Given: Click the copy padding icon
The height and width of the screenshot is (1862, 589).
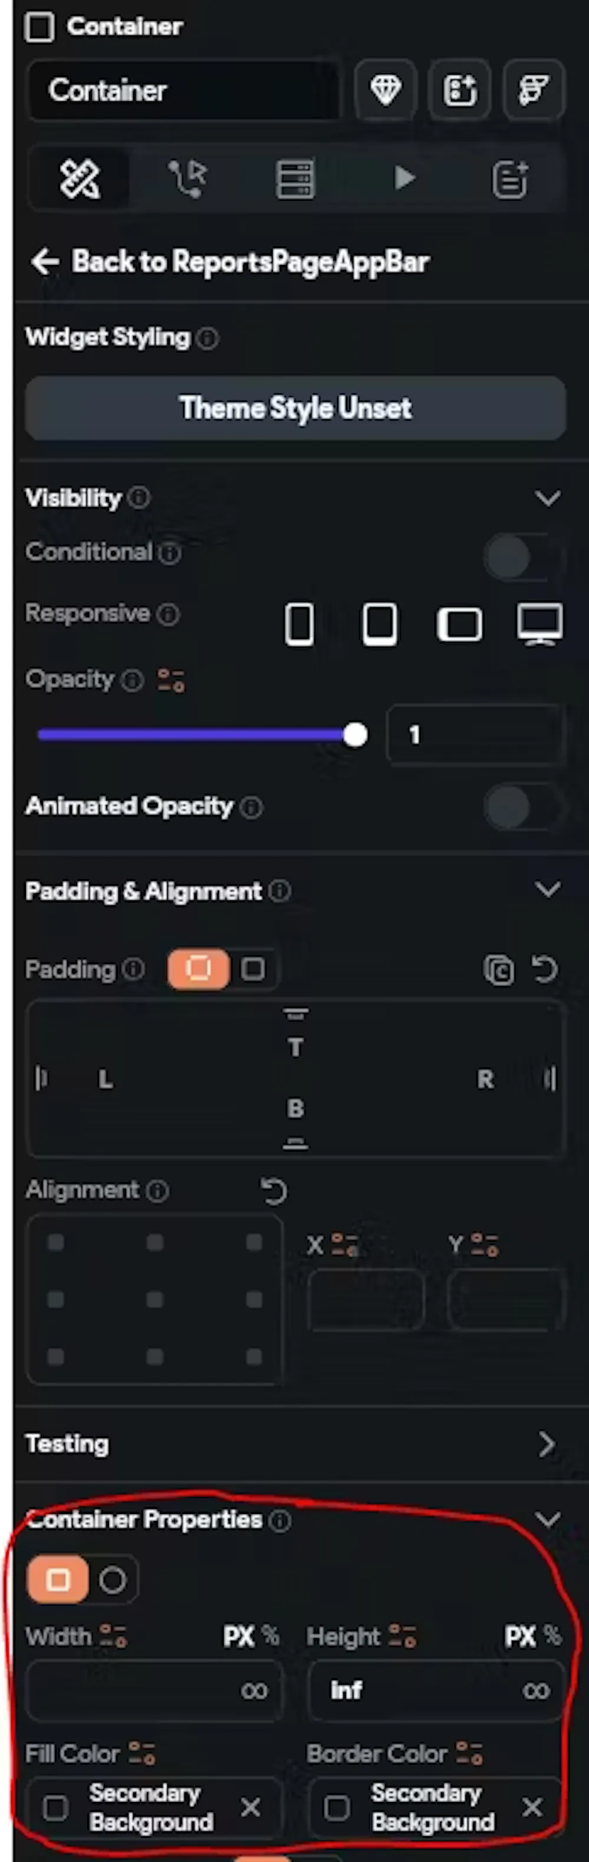Looking at the screenshot, I should (499, 970).
